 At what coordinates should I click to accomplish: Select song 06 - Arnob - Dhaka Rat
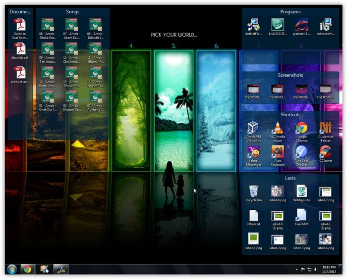click(48, 29)
